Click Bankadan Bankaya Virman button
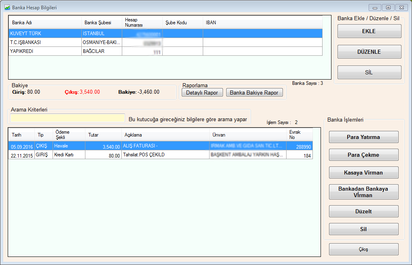Viewport: 412px width, 265px height. coord(364,192)
